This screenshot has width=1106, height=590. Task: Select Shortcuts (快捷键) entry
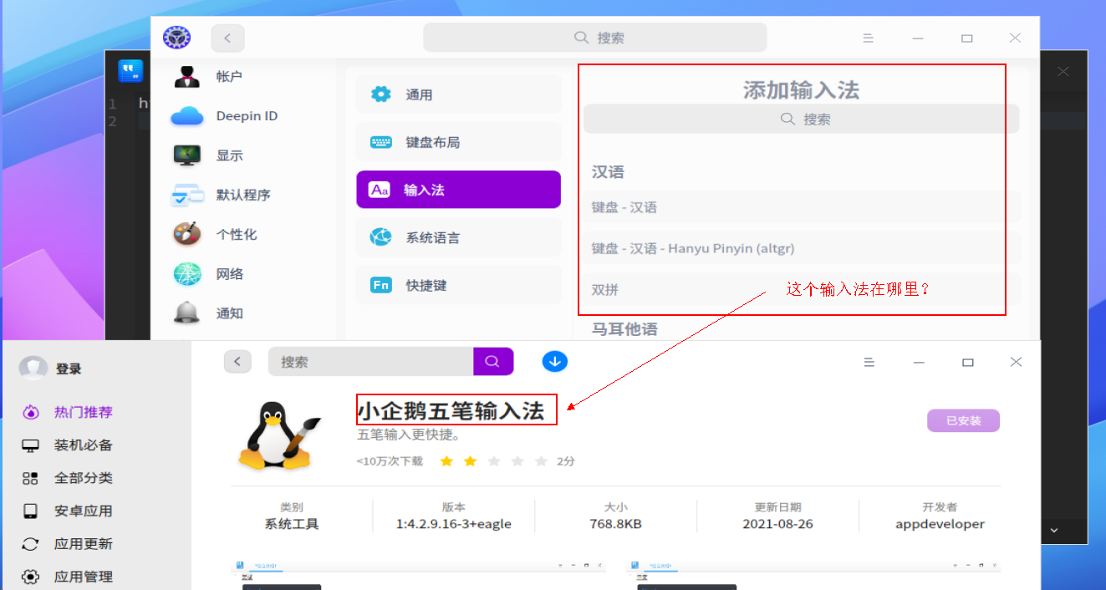458,285
